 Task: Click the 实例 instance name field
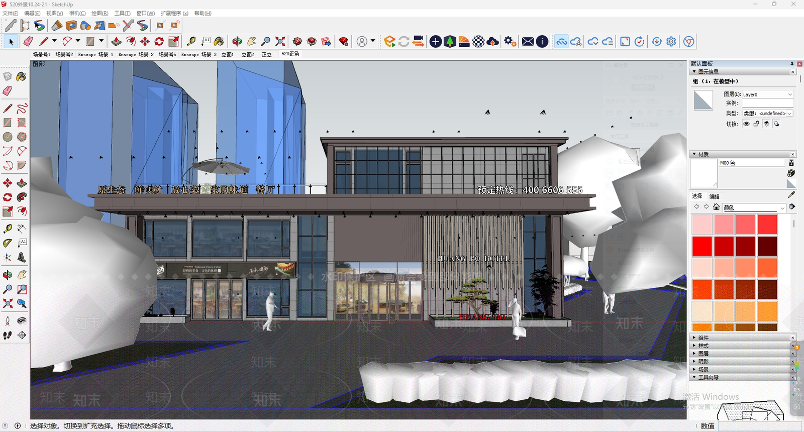(x=767, y=103)
